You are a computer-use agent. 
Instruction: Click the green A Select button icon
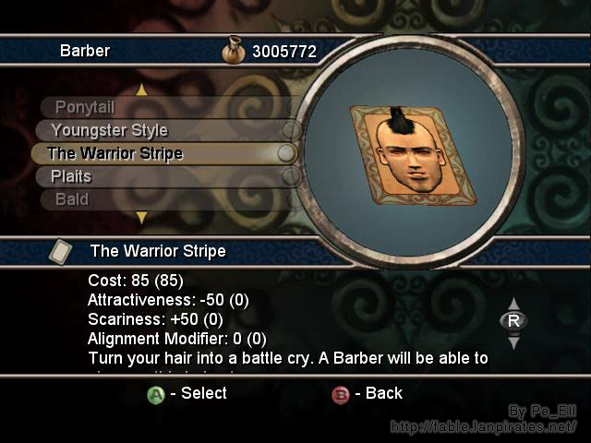tap(156, 395)
